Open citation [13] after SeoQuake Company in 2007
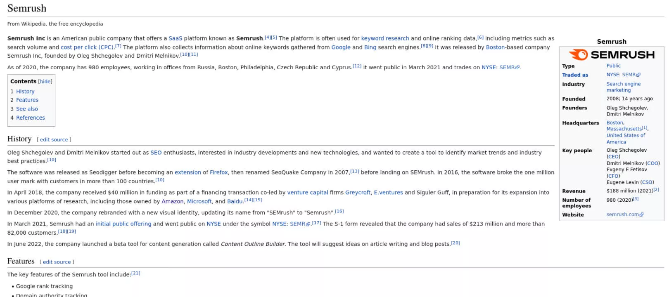Viewport: 669px width, 297px height. (354, 171)
